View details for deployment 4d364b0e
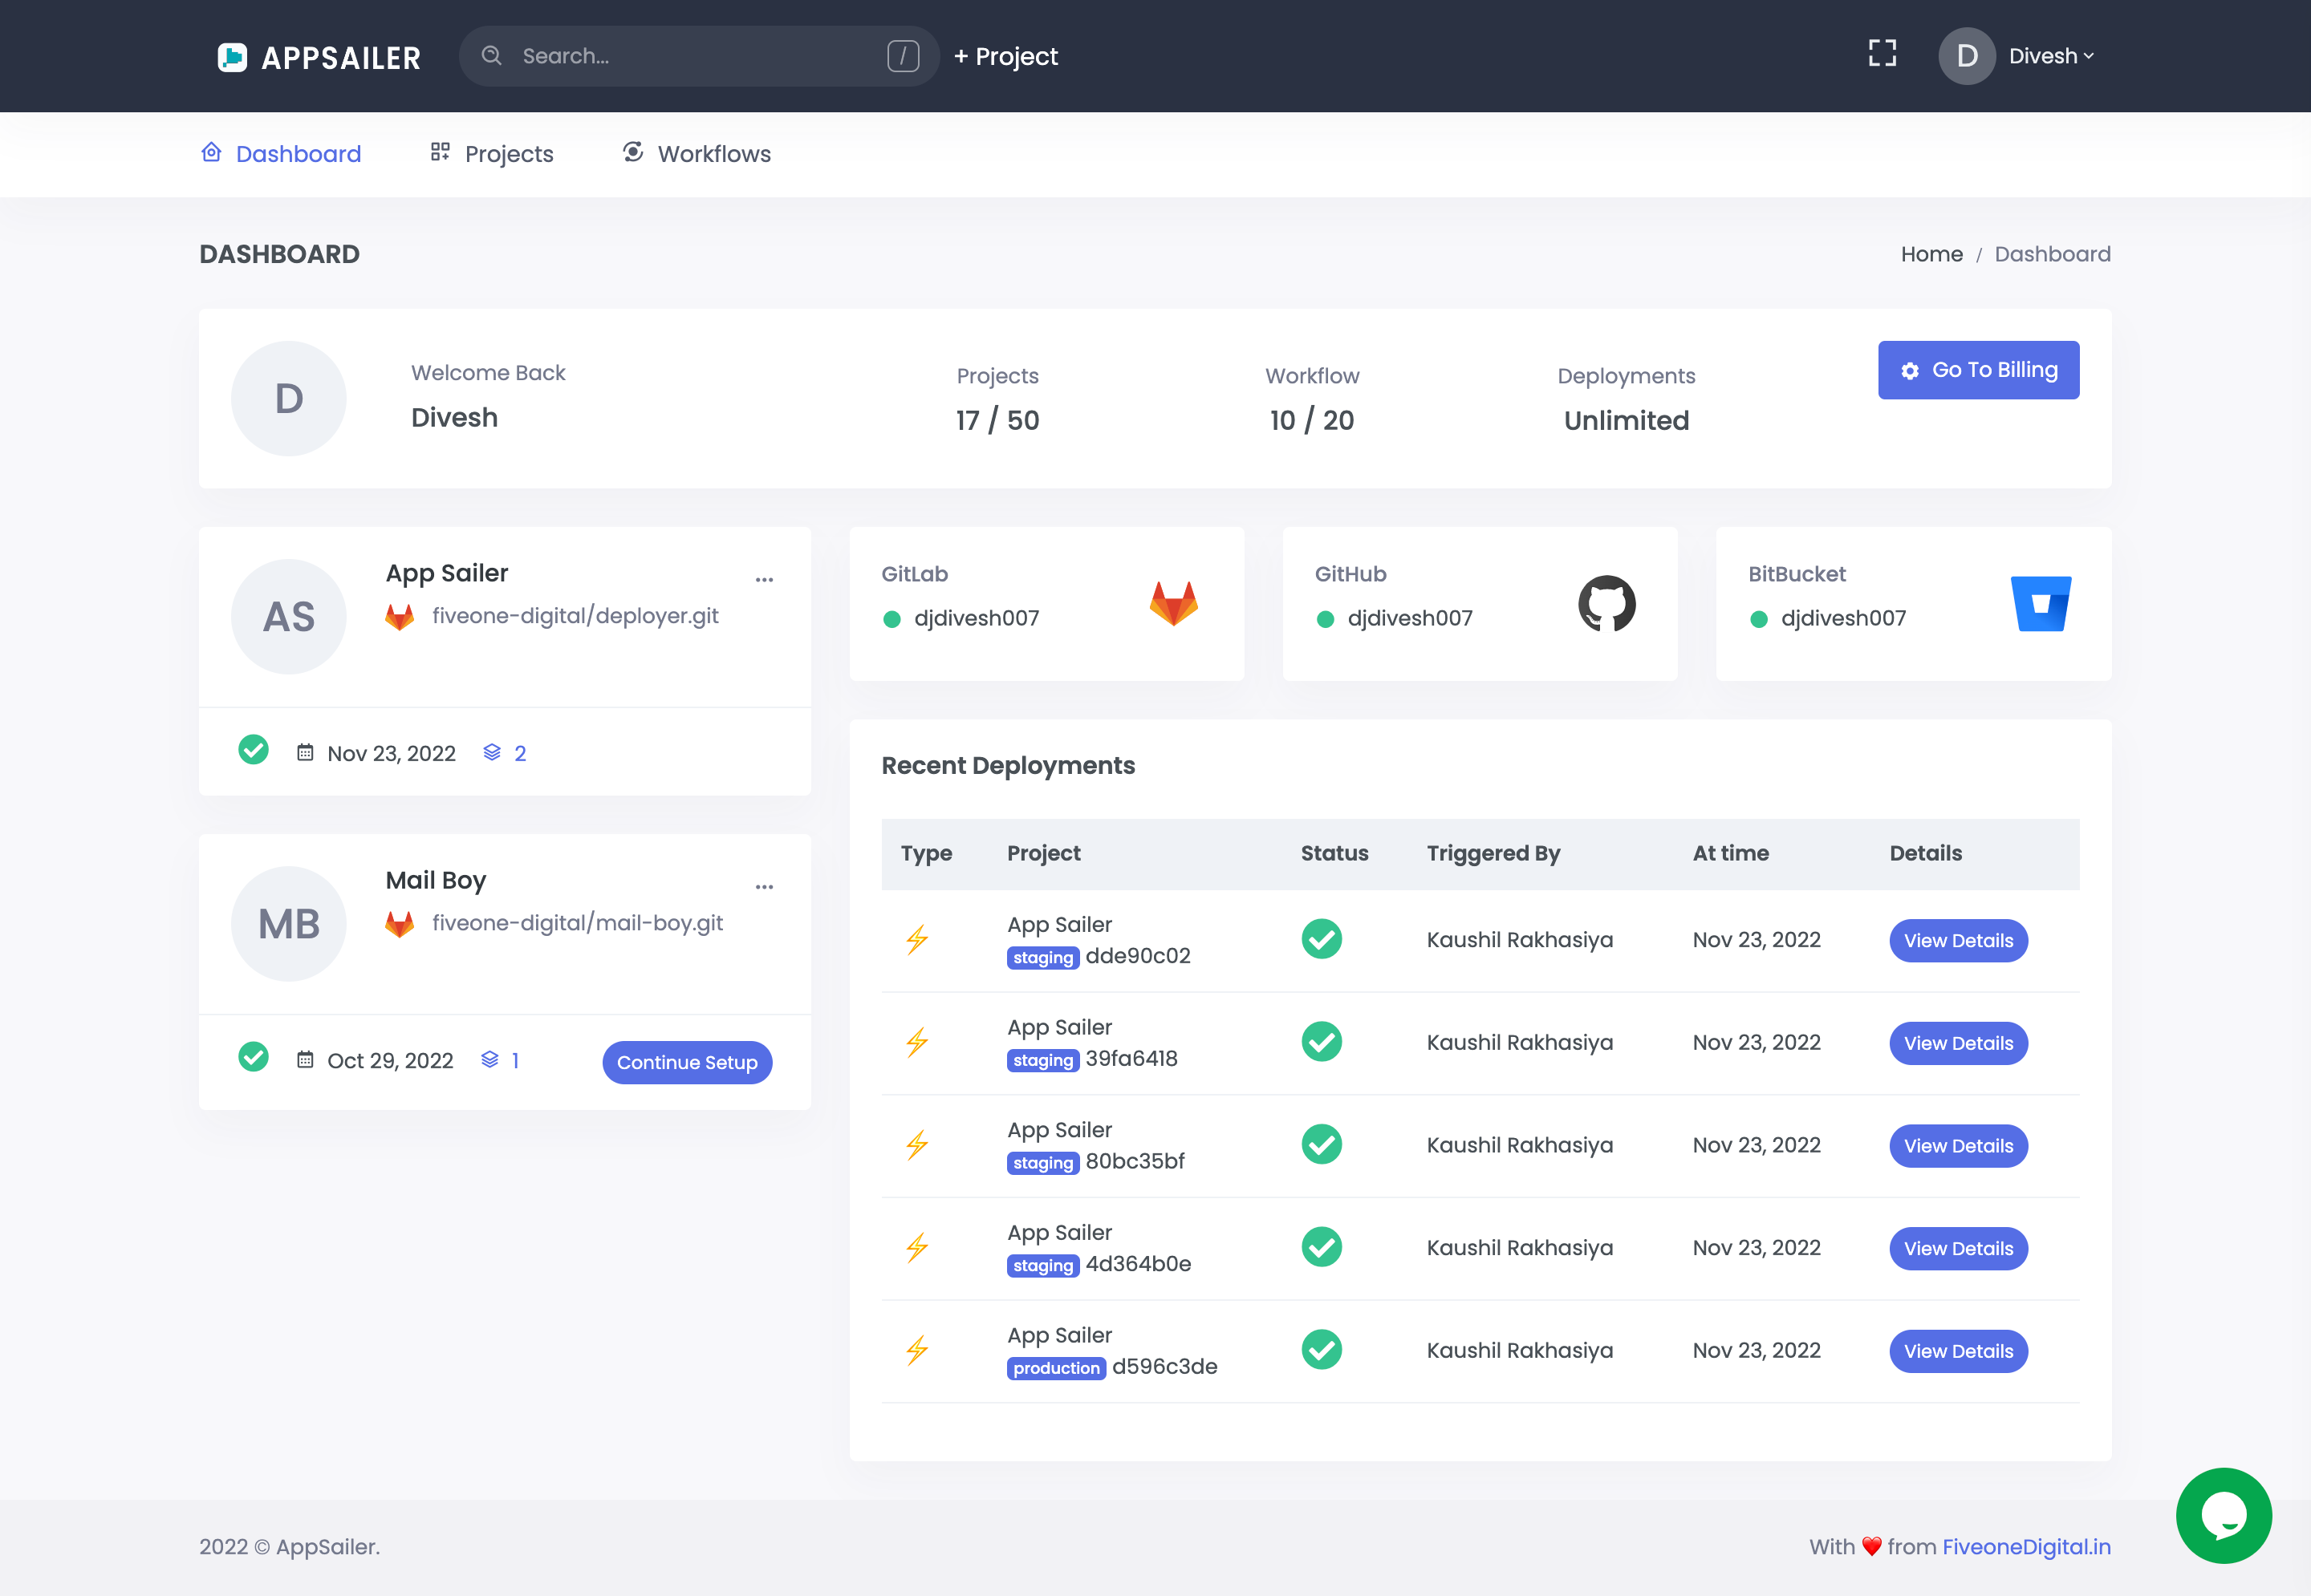Viewport: 2311px width, 1596px height. coord(1958,1248)
